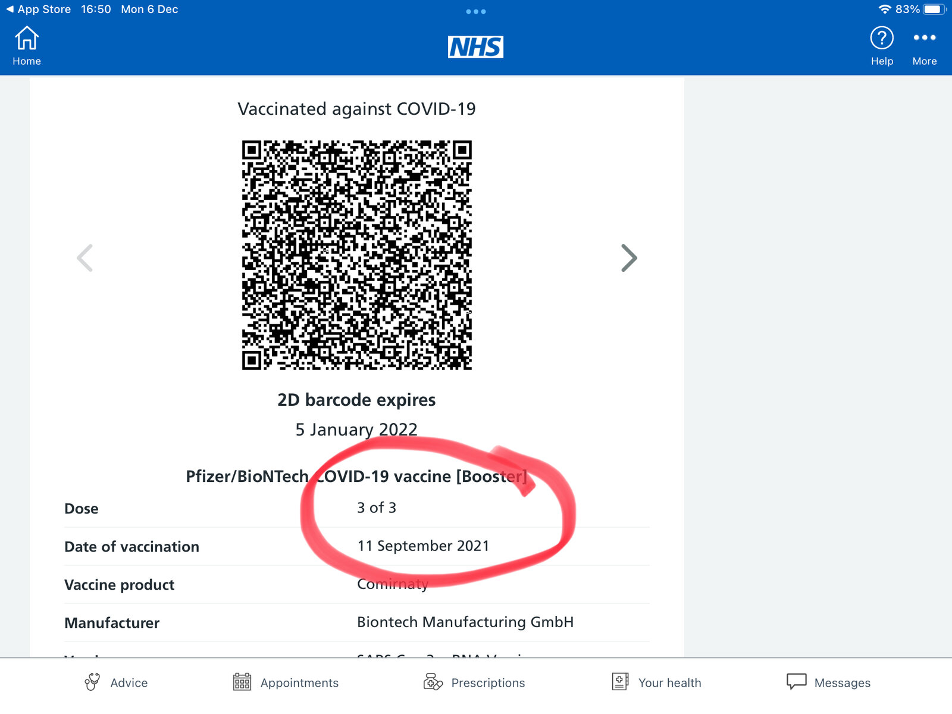Open the More options menu
Image resolution: width=952 pixels, height=714 pixels.
click(x=925, y=37)
